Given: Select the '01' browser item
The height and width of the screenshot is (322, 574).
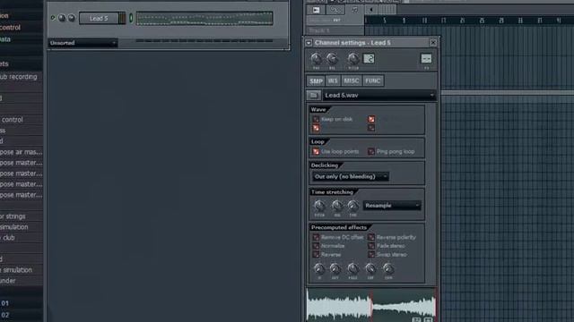Looking at the screenshot, I should click(x=4, y=303).
